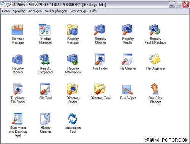Select the File Finder icon
This screenshot has width=190, height=144.
coord(100,59)
